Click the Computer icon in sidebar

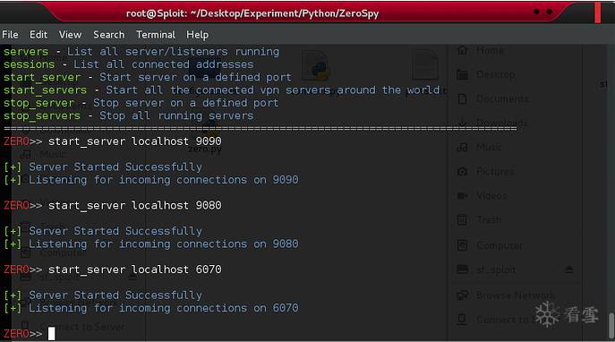click(463, 245)
